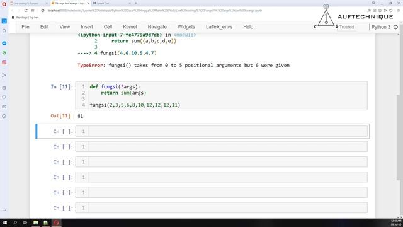Click the fourth empty code cell

point(221,177)
